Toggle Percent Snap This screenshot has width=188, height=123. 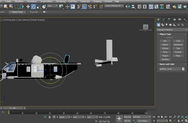(90, 7)
